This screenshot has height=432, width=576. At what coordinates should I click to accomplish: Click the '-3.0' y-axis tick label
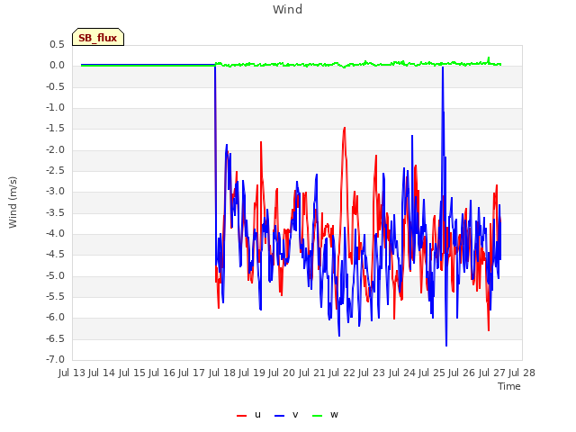[x=56, y=192]
